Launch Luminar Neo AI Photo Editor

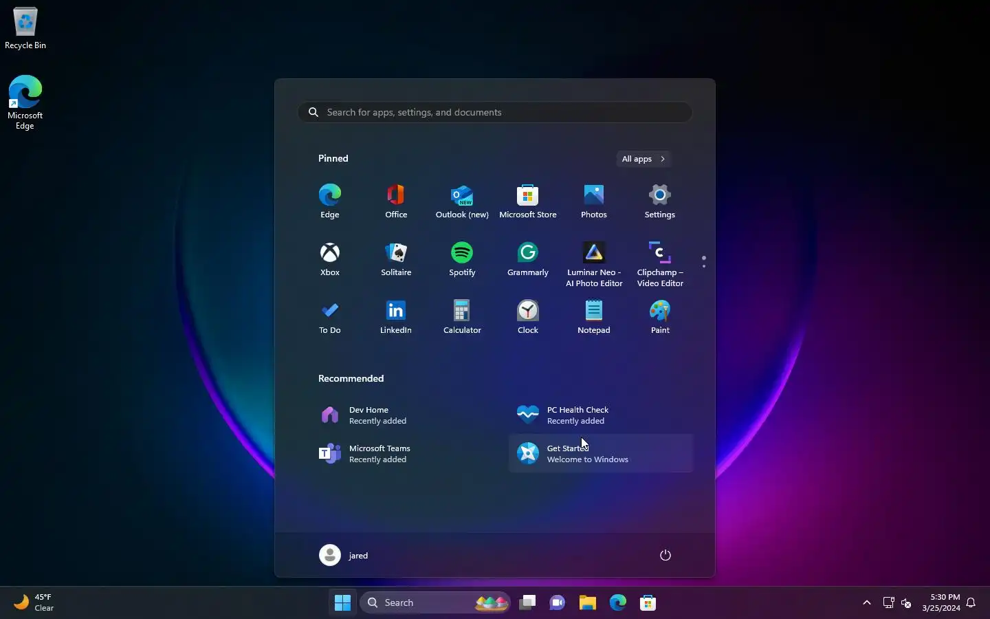(x=594, y=264)
